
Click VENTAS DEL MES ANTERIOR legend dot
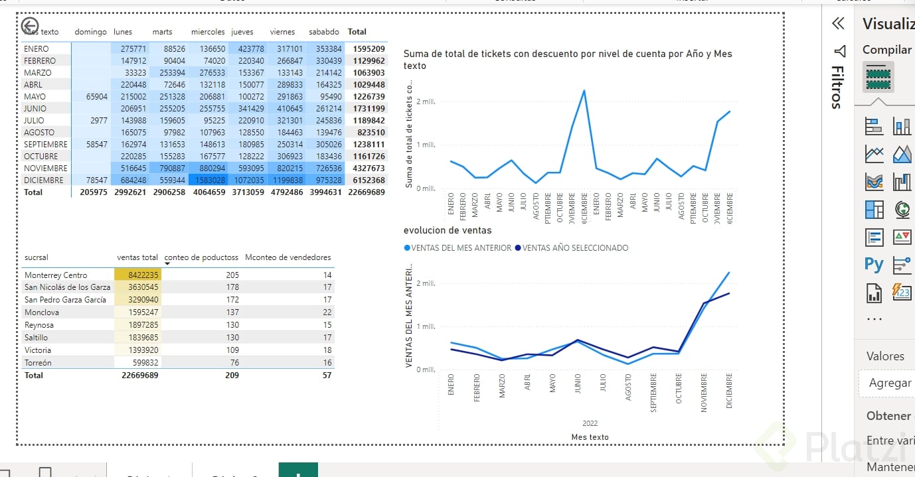coord(407,248)
